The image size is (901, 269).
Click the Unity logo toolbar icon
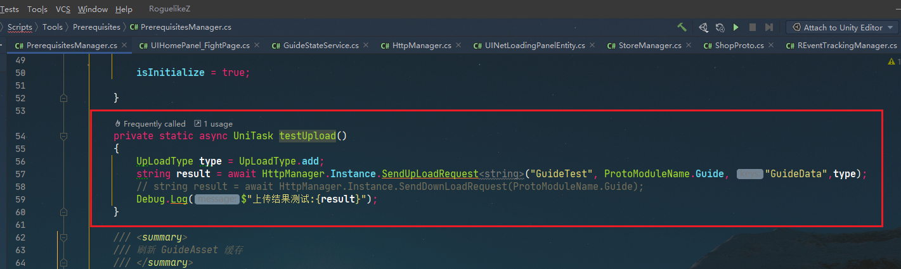703,27
